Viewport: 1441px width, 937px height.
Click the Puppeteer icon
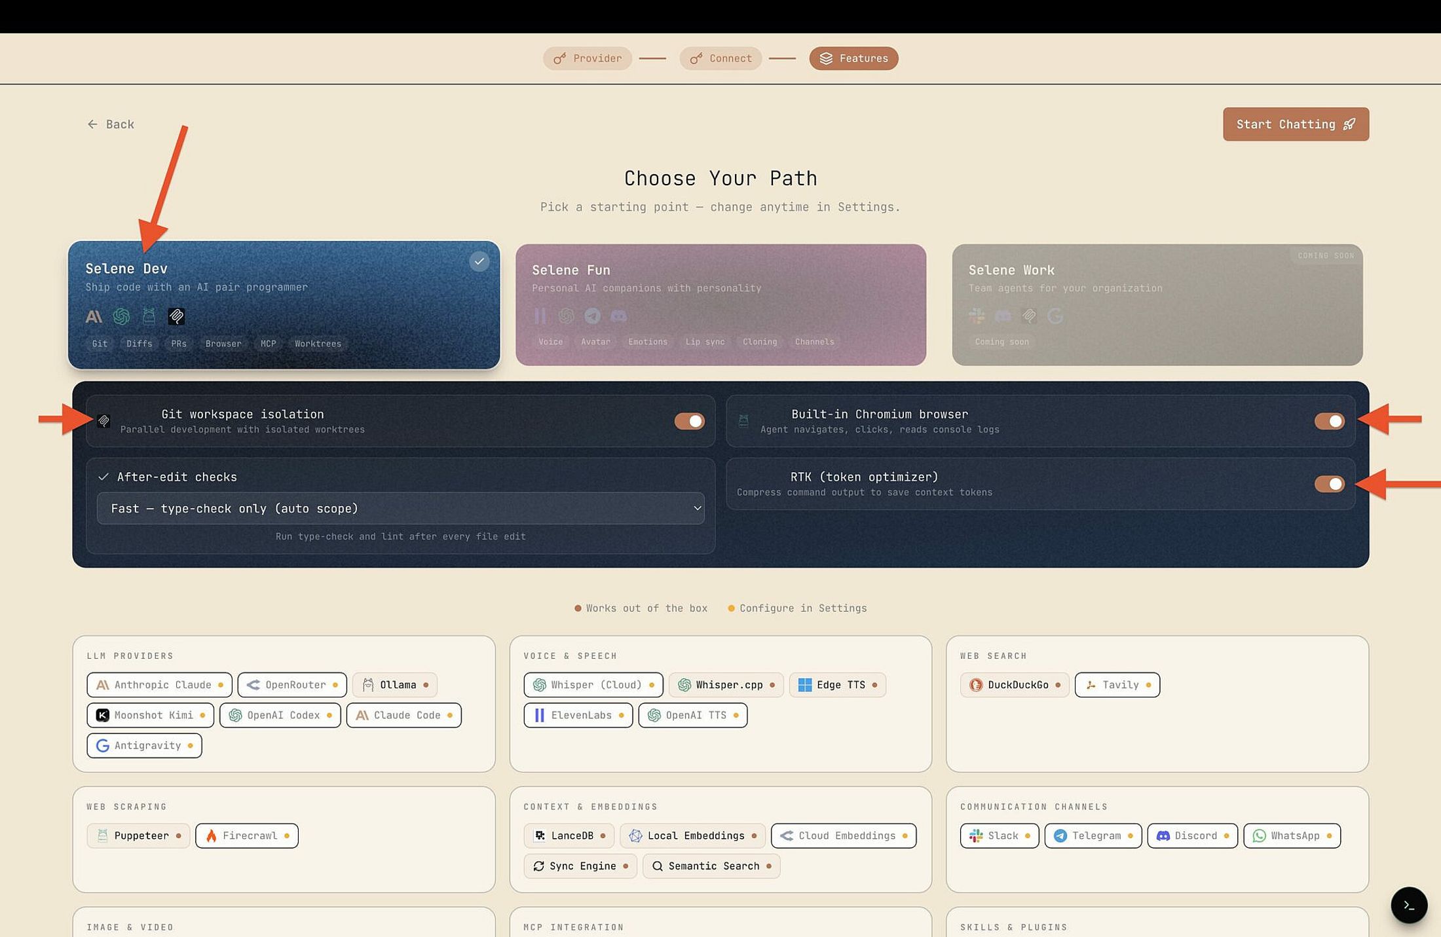click(x=102, y=836)
